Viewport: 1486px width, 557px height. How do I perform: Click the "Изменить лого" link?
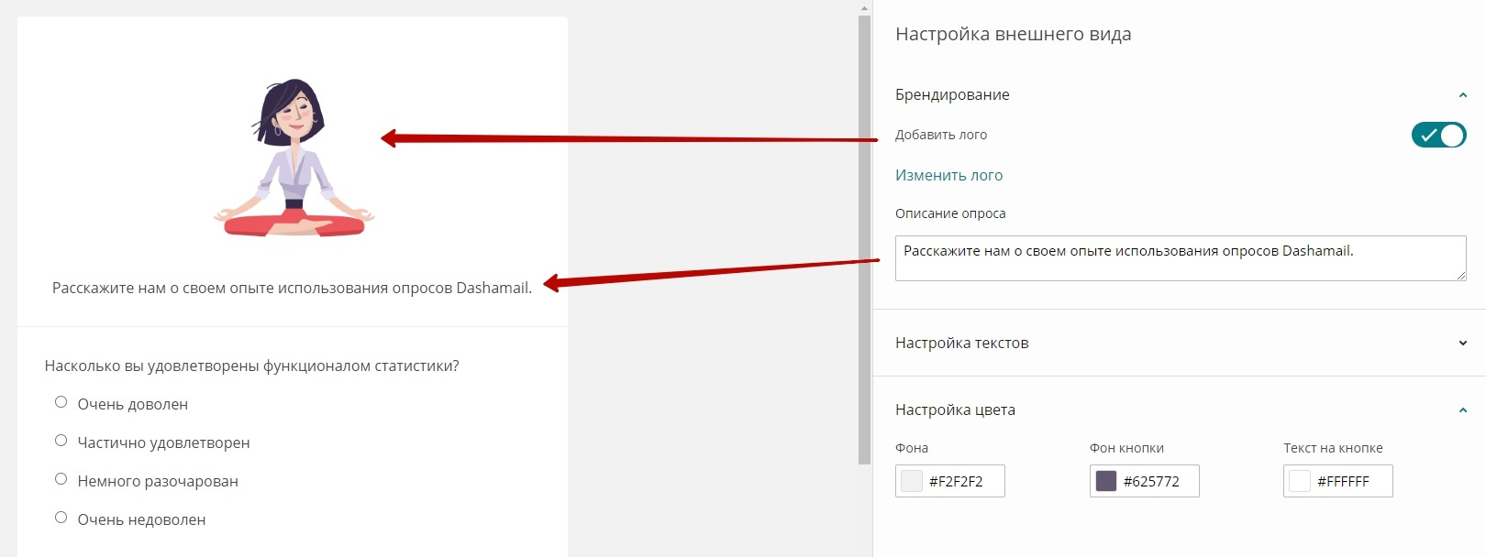[x=948, y=175]
